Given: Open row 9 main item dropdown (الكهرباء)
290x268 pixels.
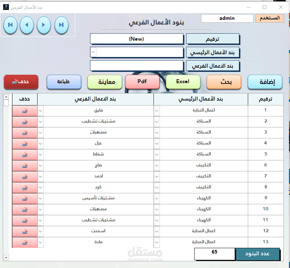Looking at the screenshot, I should (x=157, y=199).
